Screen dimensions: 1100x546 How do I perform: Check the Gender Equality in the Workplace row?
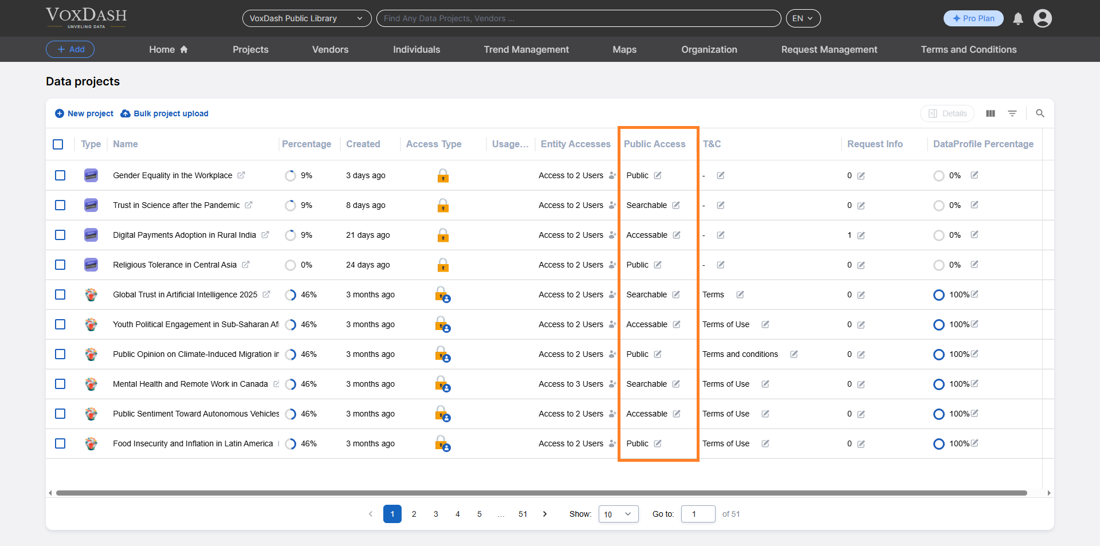pyautogui.click(x=60, y=175)
